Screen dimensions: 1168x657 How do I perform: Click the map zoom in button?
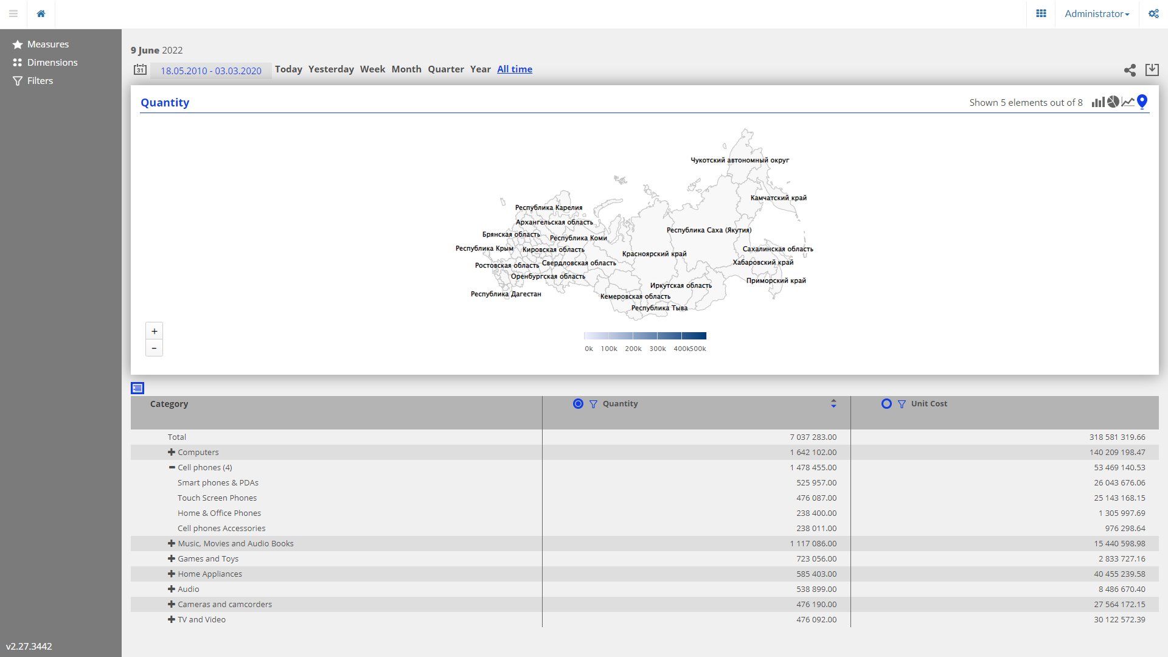(x=154, y=331)
